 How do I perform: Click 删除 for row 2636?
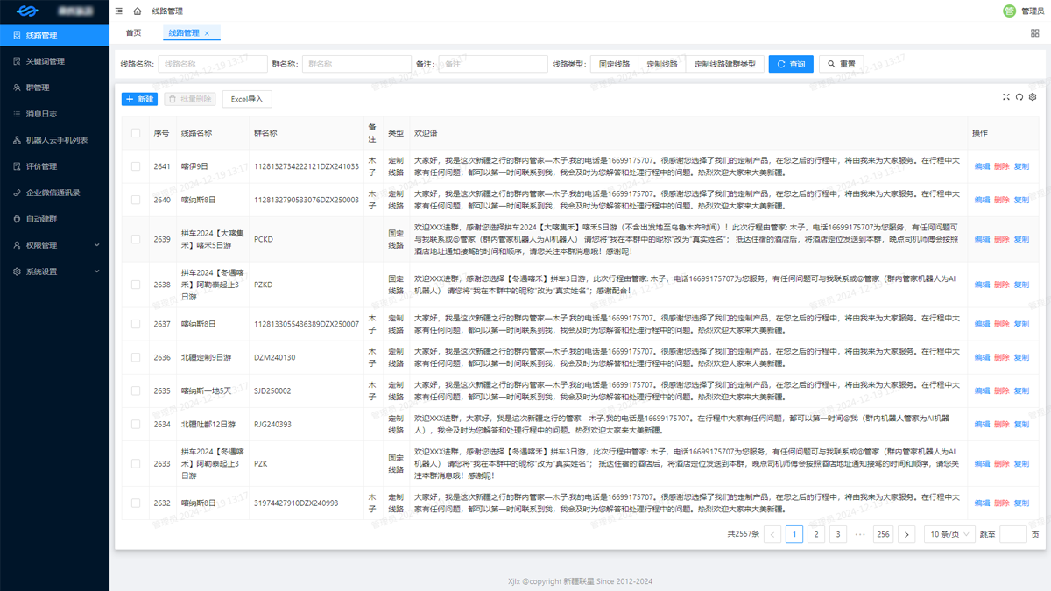tap(1002, 357)
